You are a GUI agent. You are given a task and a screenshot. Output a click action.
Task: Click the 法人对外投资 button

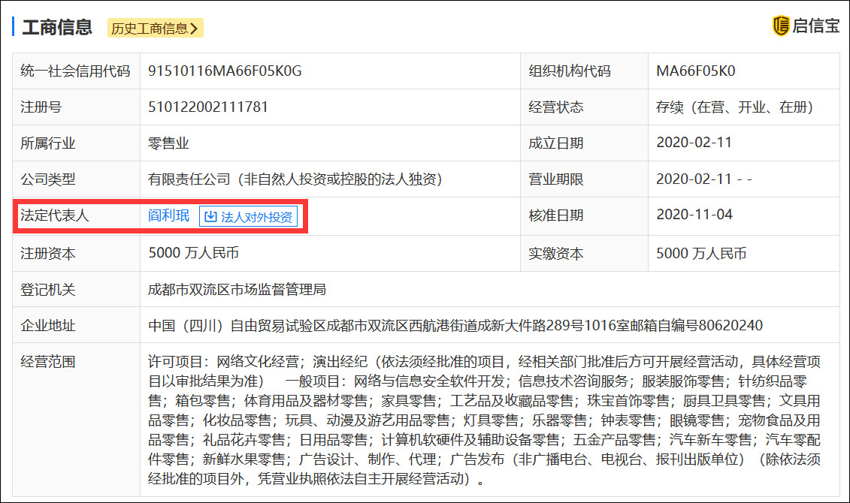[248, 216]
